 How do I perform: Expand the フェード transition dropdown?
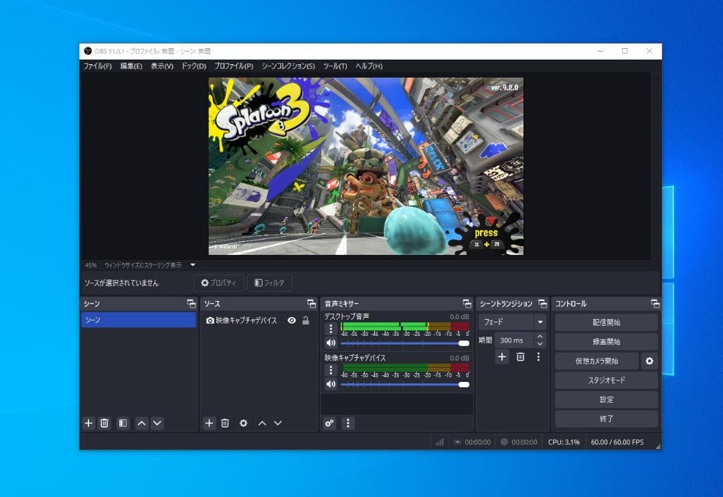click(540, 322)
